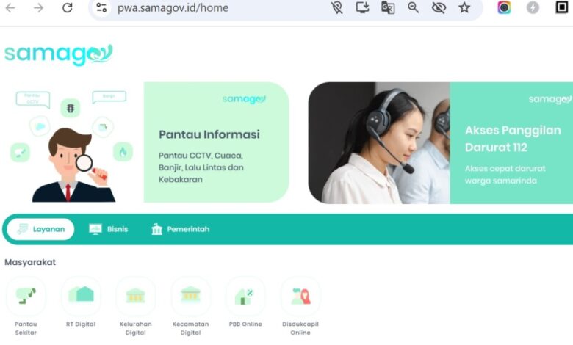The image size is (573, 345).
Task: Switch to the Pemerintah tab
Action: click(x=180, y=229)
